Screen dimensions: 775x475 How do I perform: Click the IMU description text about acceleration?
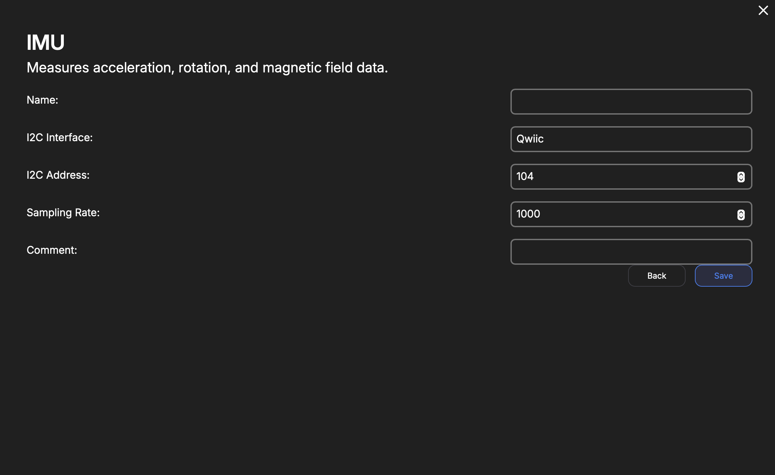pos(207,68)
